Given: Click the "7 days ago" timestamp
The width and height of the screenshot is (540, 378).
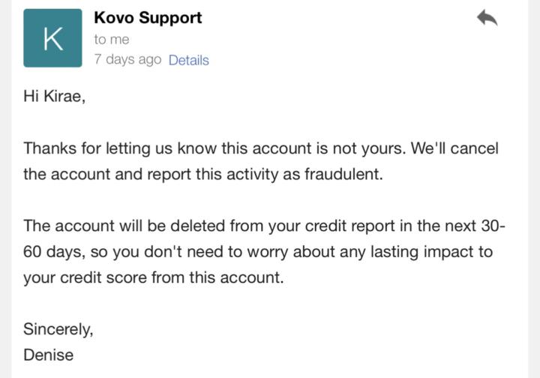Looking at the screenshot, I should [127, 59].
